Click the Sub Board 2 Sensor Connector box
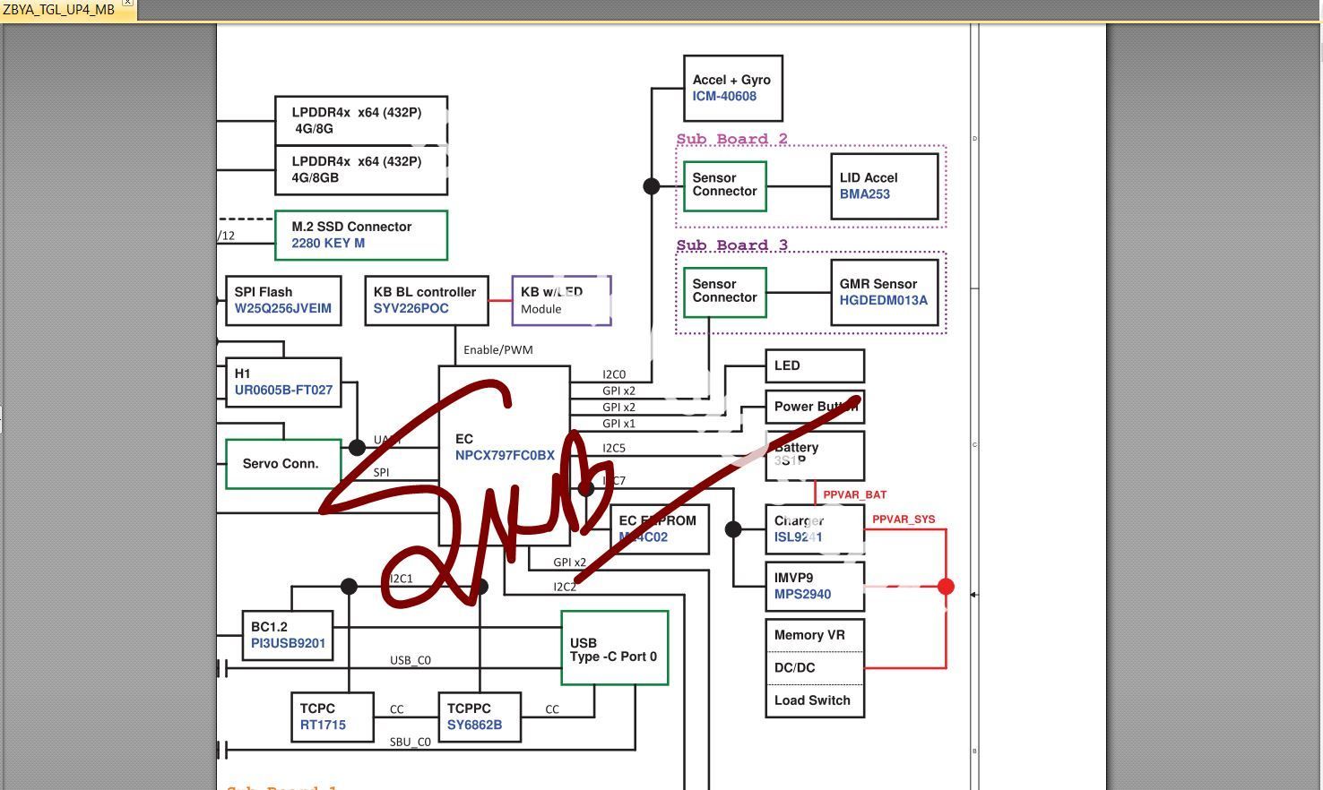 (x=724, y=186)
